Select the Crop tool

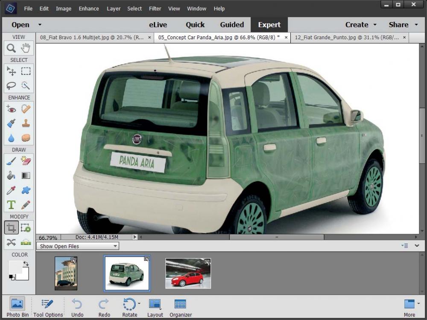pyautogui.click(x=11, y=228)
